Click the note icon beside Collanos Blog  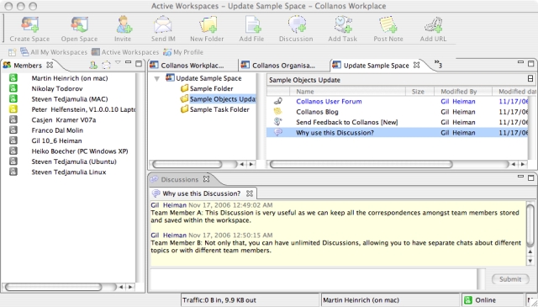click(x=278, y=111)
